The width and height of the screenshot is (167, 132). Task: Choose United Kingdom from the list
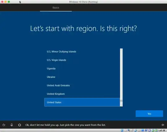pyautogui.click(x=82, y=94)
